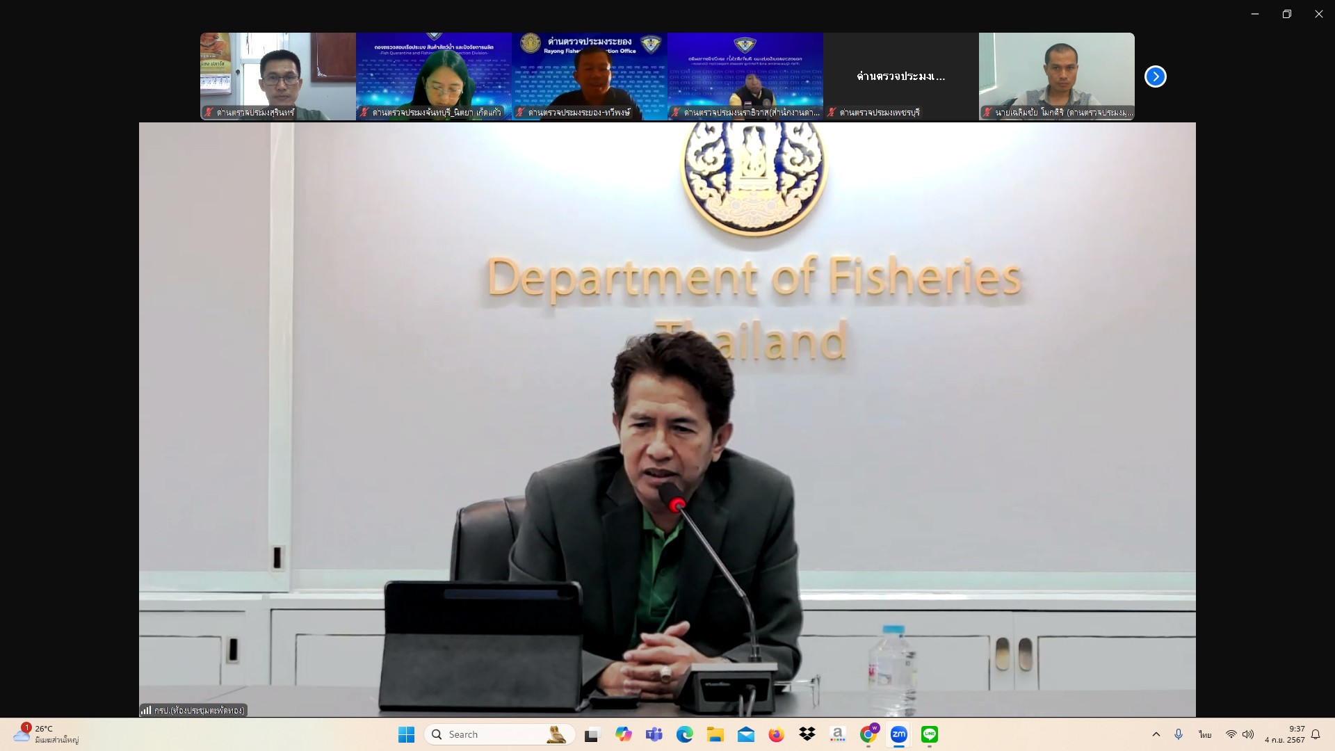This screenshot has height=751, width=1335.
Task: Open LINE messenger from taskbar
Action: coord(930,734)
